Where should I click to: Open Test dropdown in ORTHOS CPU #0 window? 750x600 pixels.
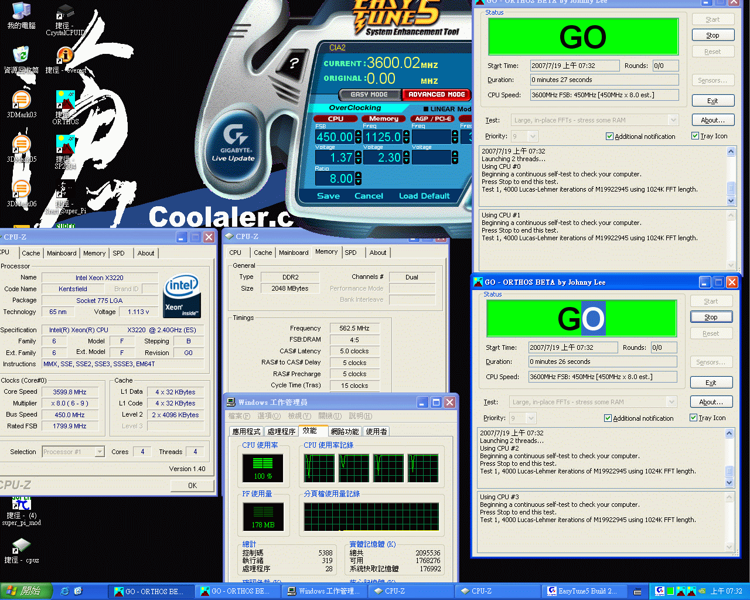[x=673, y=120]
